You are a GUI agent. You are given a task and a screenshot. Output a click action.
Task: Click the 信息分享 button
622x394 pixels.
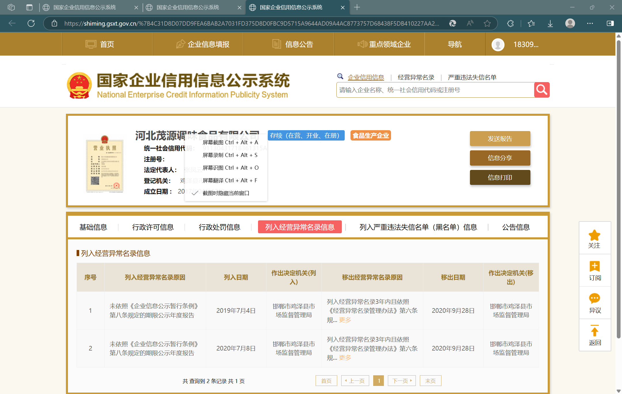pyautogui.click(x=500, y=158)
